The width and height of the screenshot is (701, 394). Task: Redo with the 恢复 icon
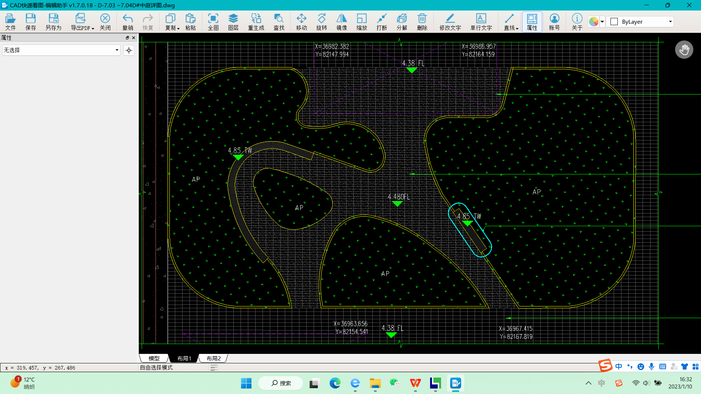(148, 22)
